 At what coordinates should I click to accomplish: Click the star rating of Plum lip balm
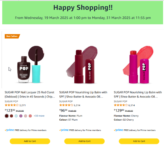[66, 105]
